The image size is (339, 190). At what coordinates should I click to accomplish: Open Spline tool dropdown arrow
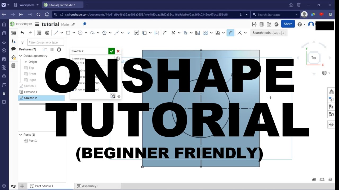pyautogui.click(x=122, y=33)
